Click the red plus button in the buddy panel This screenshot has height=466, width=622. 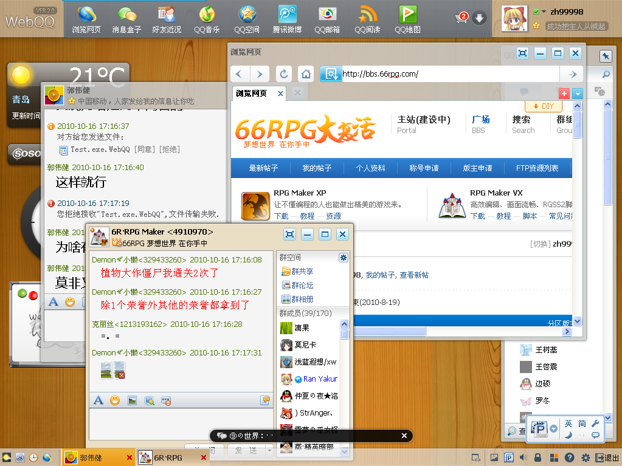pyautogui.click(x=564, y=94)
